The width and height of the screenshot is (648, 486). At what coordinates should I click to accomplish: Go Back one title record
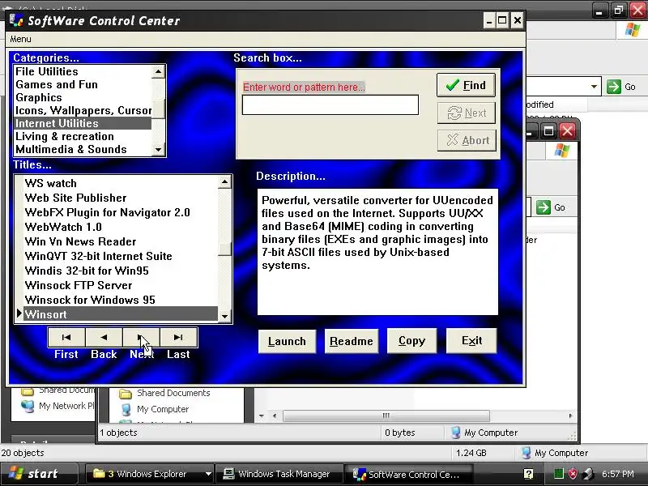point(104,338)
